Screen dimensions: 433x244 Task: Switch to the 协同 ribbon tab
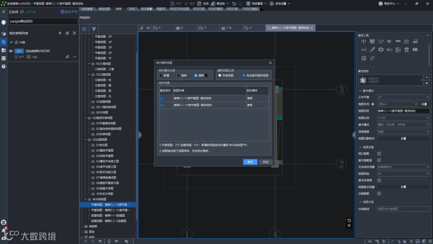pyautogui.click(x=118, y=9)
